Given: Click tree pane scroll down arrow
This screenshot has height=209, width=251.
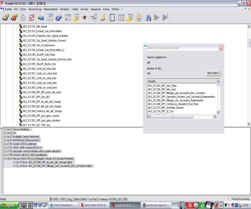Looking at the screenshot, I should pyautogui.click(x=249, y=124).
